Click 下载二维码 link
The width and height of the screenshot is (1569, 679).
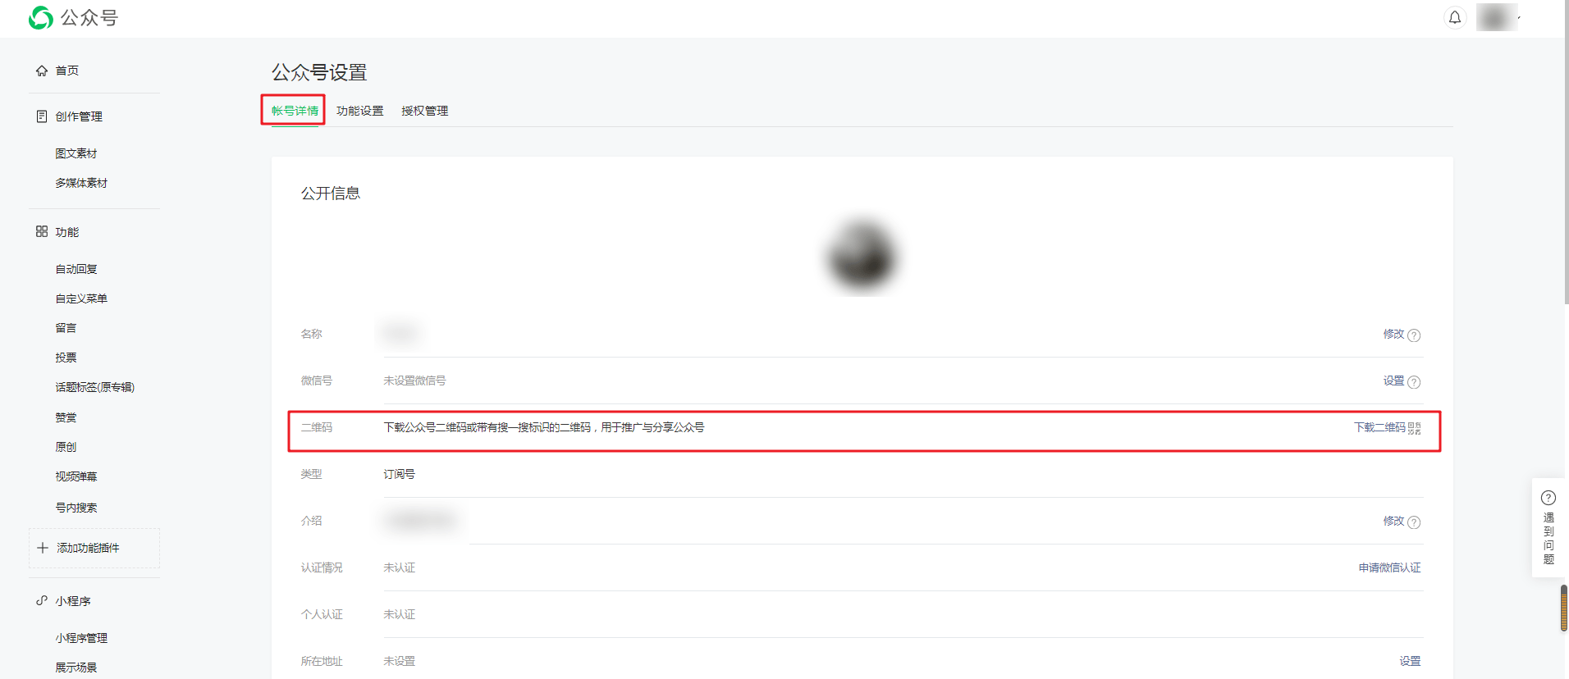pyautogui.click(x=1379, y=427)
